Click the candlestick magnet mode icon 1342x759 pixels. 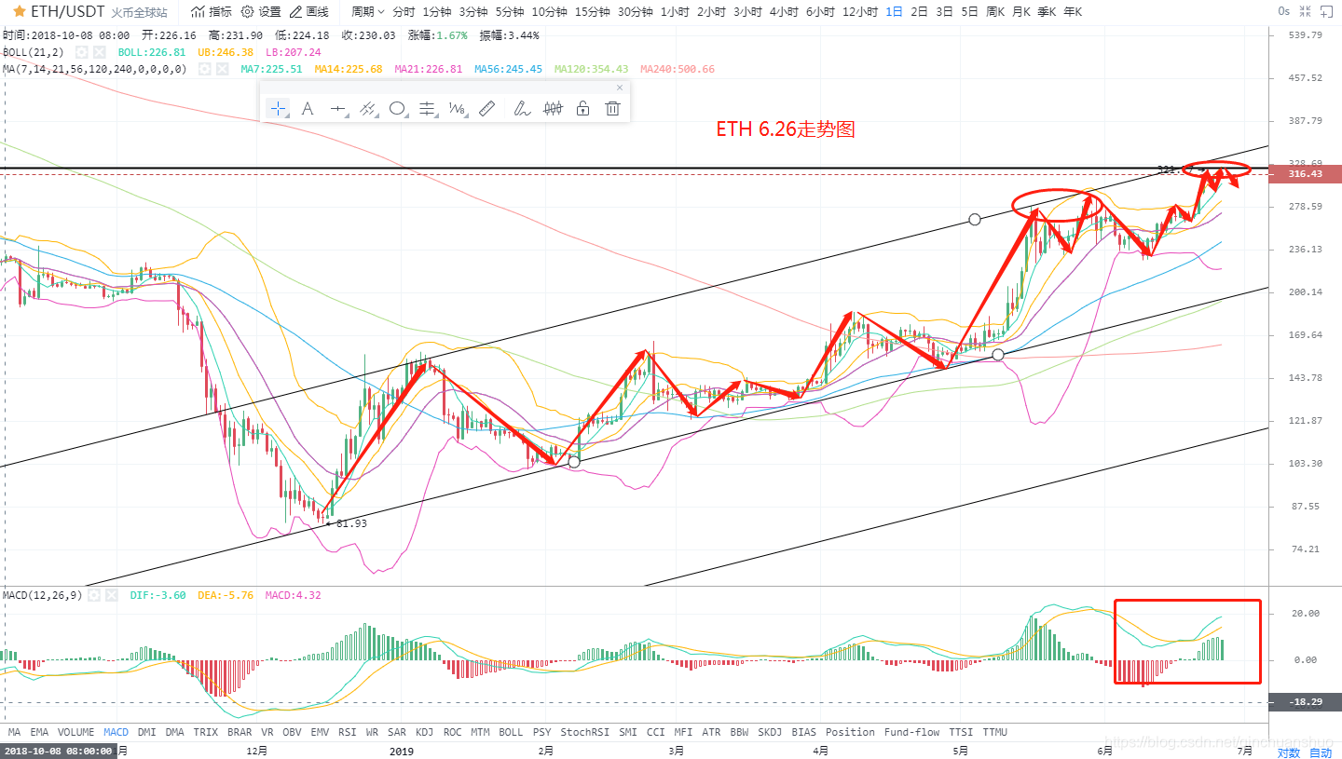click(553, 109)
